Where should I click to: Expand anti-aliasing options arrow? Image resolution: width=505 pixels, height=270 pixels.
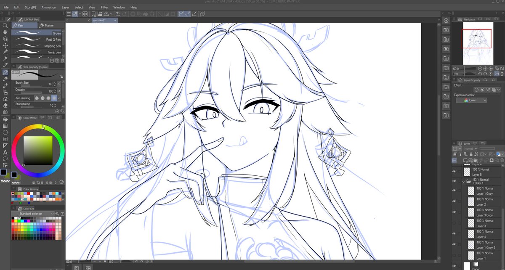point(59,98)
